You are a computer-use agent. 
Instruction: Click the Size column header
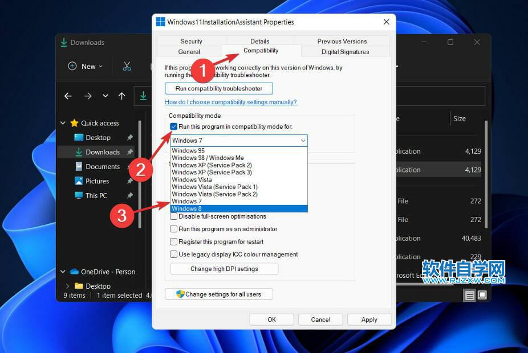click(460, 118)
